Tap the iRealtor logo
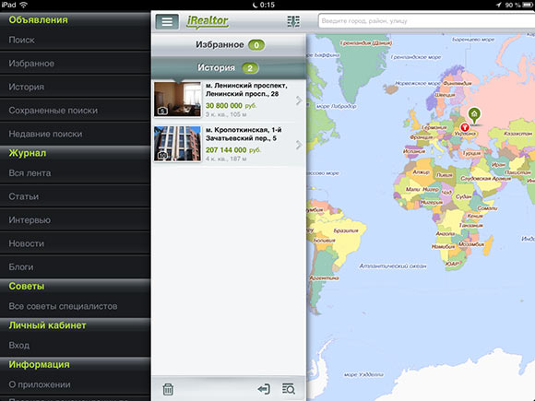Screen dimensions: 535x401 point(208,21)
